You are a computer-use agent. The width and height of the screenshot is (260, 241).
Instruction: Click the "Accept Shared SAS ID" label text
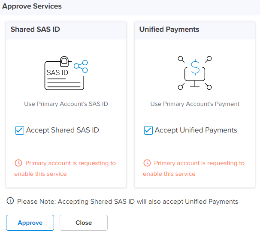(62, 130)
